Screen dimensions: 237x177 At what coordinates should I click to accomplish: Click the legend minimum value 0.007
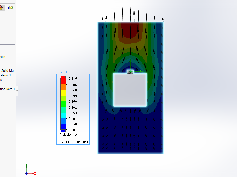73,130
